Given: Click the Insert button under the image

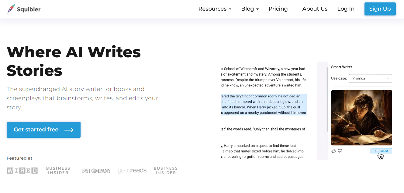Looking at the screenshot, I should coord(381,151).
